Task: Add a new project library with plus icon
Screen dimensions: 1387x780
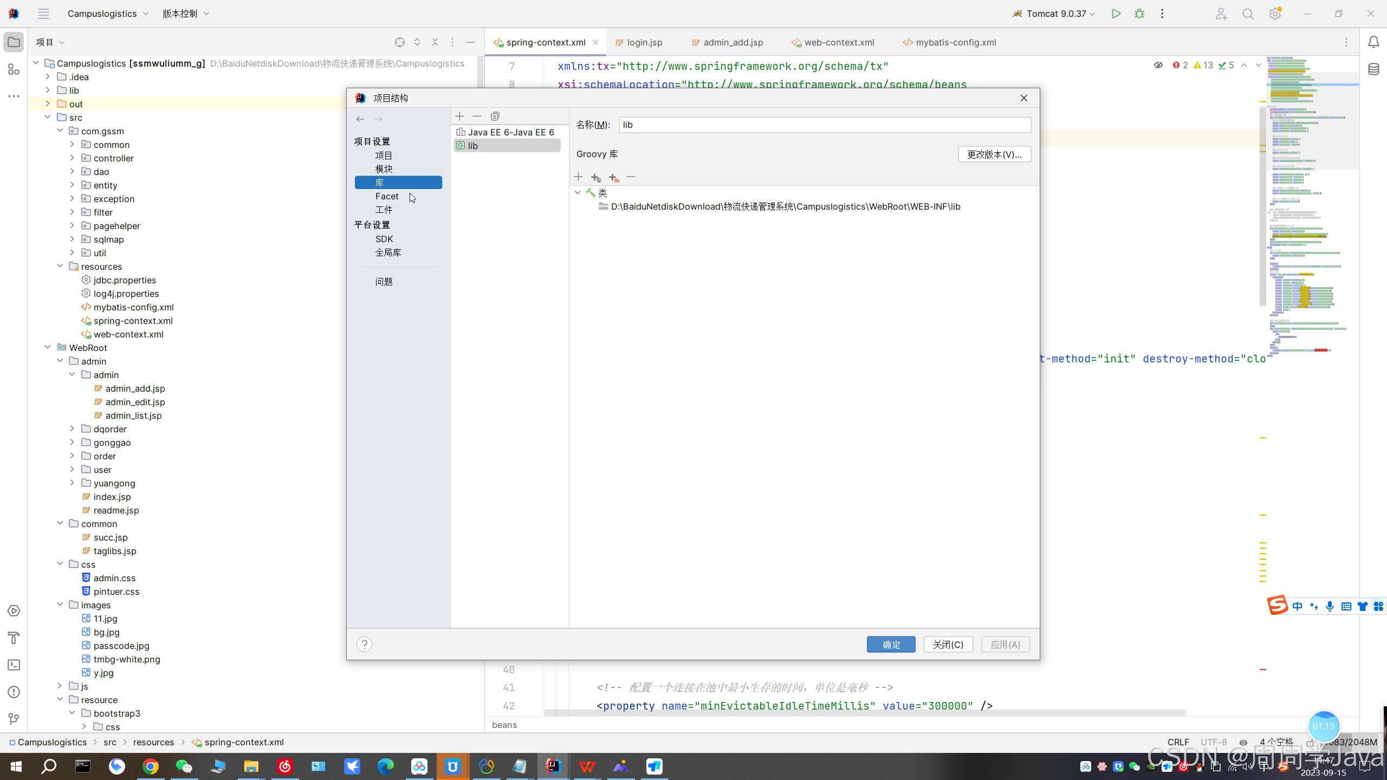Action: click(x=459, y=116)
